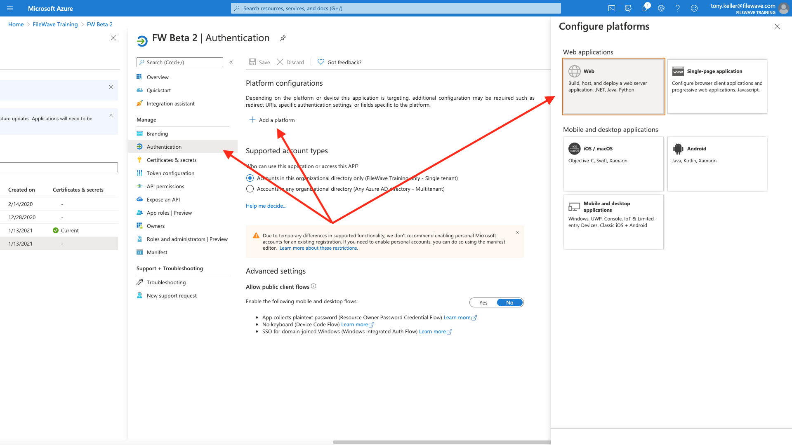Click the Help me decide... link

click(266, 206)
